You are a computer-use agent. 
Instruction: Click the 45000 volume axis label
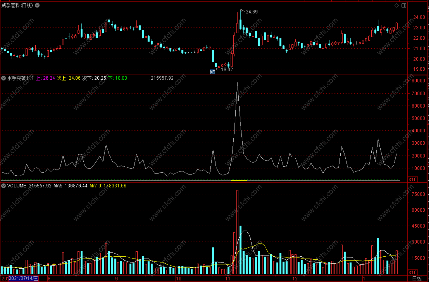418,226
